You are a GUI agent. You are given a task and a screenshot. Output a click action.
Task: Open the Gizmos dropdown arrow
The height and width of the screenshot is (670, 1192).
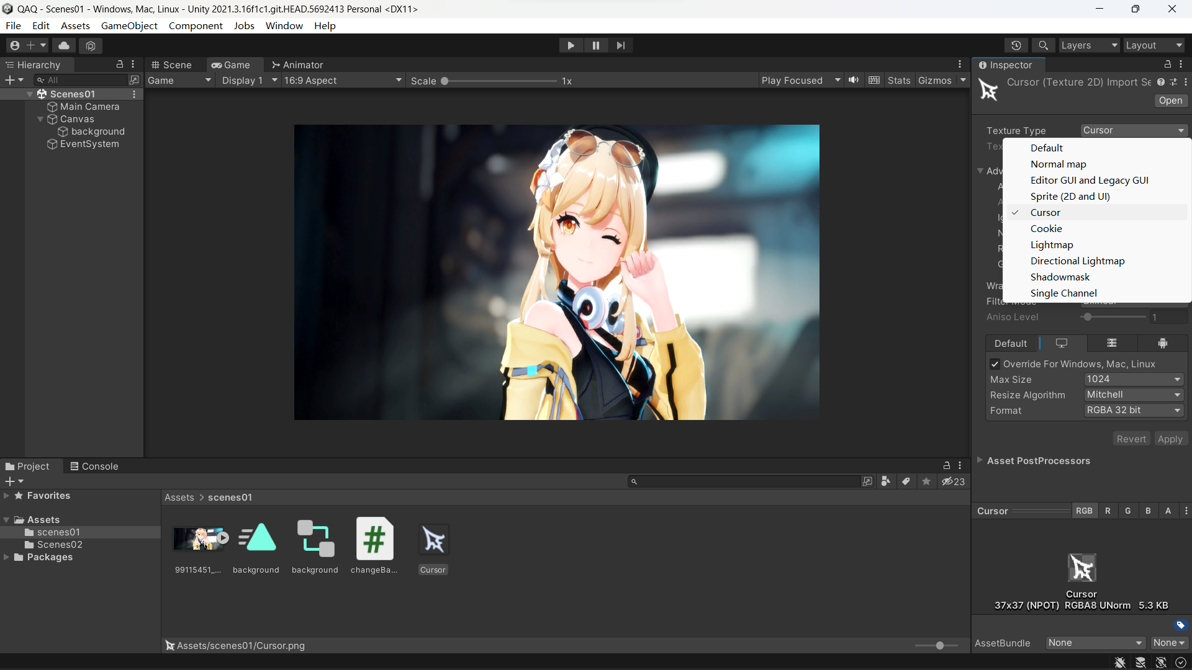963,80
